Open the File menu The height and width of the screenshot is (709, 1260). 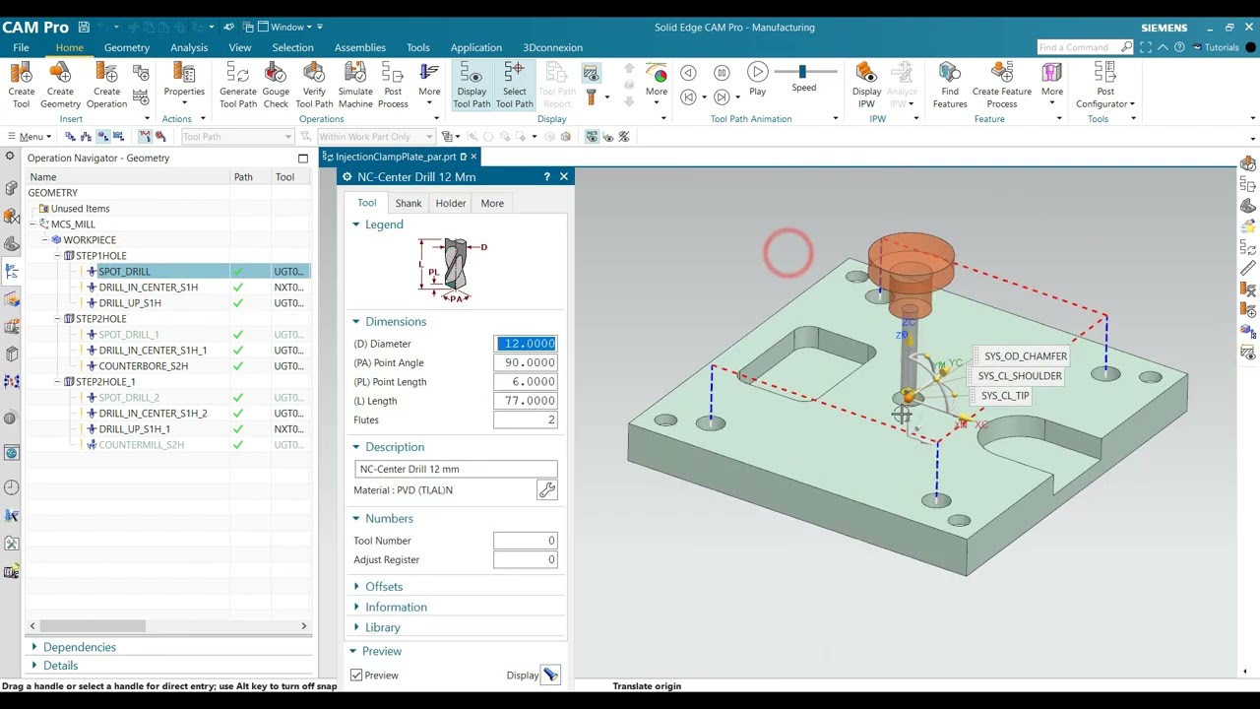click(21, 47)
